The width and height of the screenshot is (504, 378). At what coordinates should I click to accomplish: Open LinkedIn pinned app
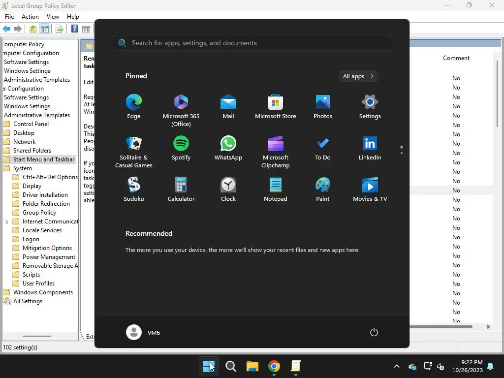pos(370,148)
